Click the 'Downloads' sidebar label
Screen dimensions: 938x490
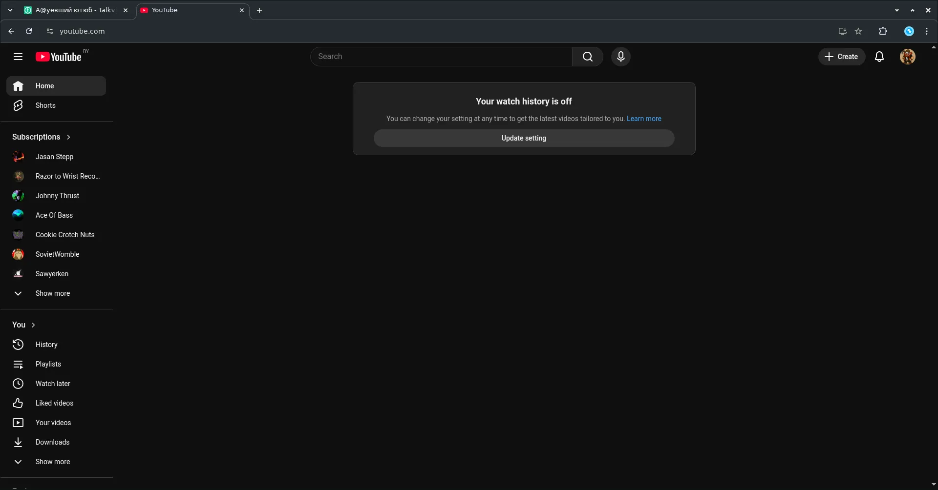[x=53, y=442]
